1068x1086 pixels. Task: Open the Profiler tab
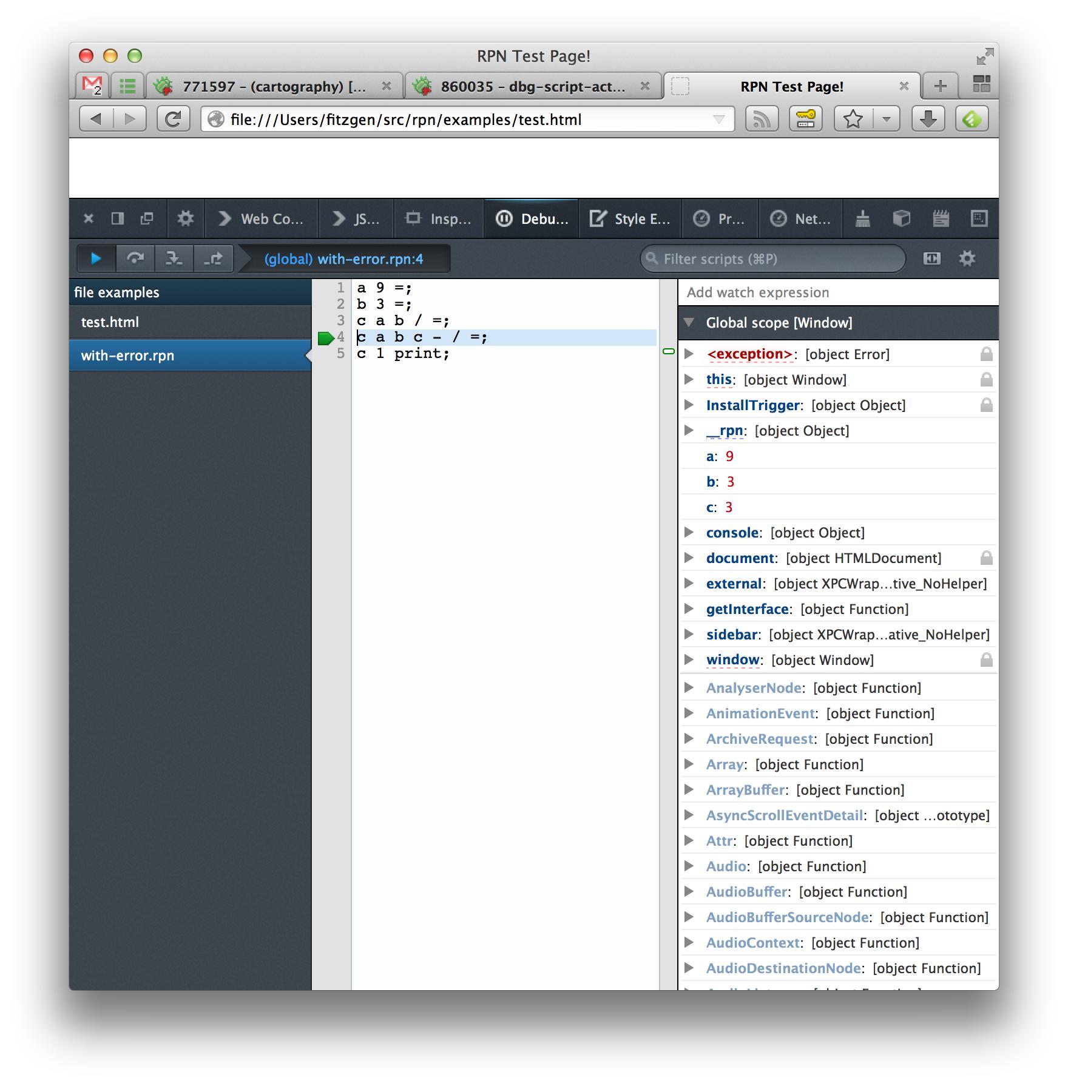pyautogui.click(x=720, y=219)
